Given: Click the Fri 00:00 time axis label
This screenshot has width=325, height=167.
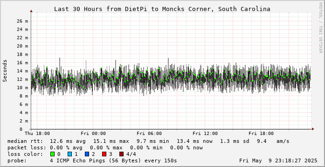Looking at the screenshot, I should pyautogui.click(x=93, y=134).
